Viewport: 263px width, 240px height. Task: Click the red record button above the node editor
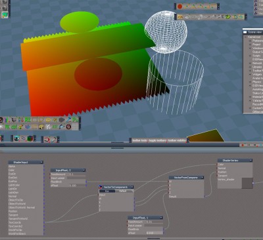tap(243, 145)
